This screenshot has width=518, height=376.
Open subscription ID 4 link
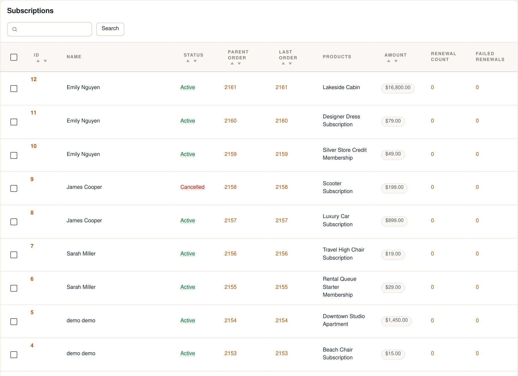pyautogui.click(x=32, y=346)
